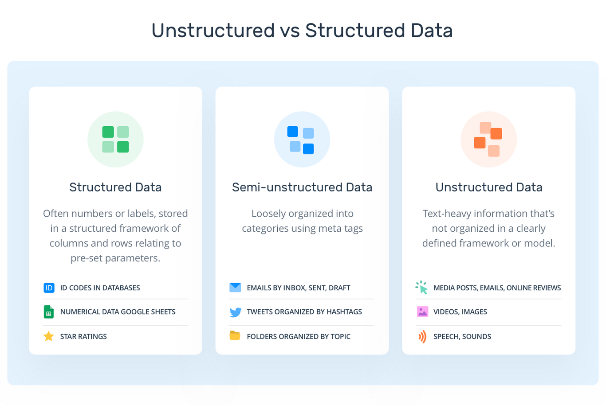
Task: Click the blue email envelope icon
Action: coord(235,288)
